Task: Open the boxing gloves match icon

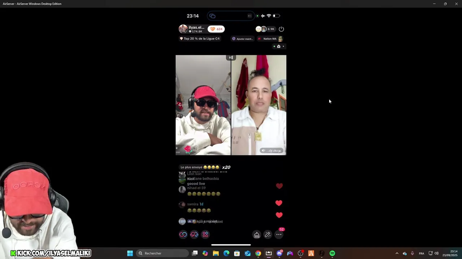Action: 194,235
